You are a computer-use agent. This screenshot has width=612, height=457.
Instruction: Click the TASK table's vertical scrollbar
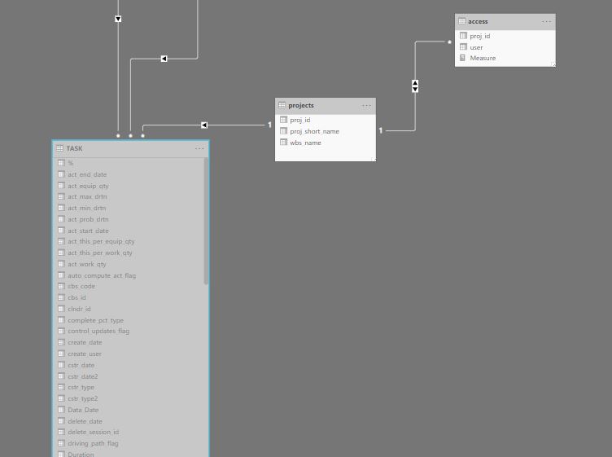tap(206, 220)
